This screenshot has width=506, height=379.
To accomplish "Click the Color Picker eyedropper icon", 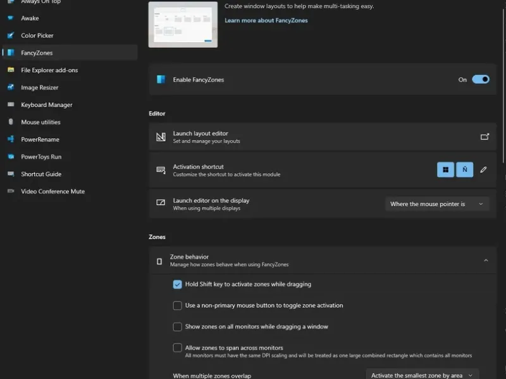I will tap(11, 35).
